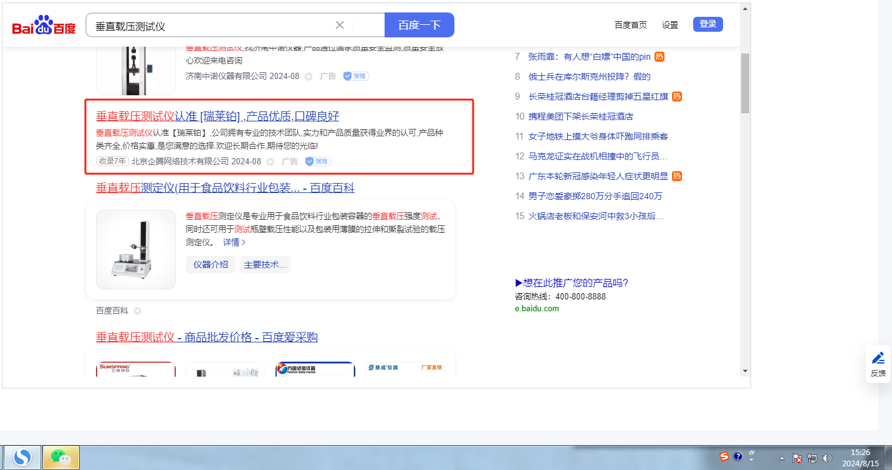Click the network connection tray icon

(812, 459)
